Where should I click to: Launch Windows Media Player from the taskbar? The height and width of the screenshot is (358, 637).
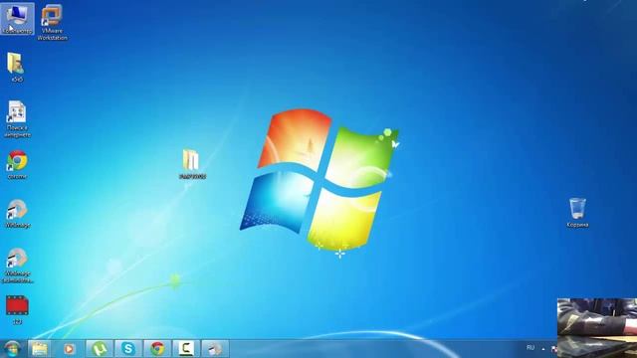click(x=69, y=349)
